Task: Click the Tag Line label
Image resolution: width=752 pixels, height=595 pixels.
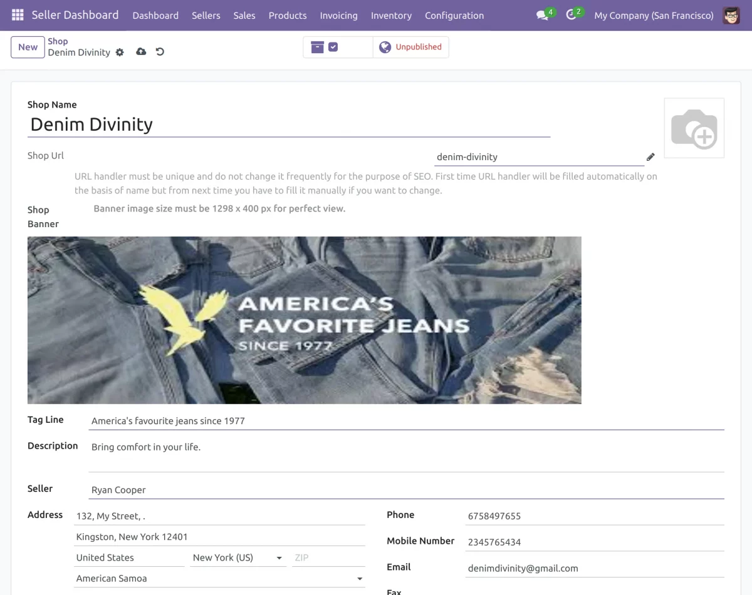Action: (46, 420)
